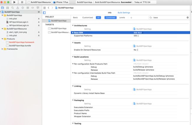Click inside the build settings search field

(x=169, y=17)
